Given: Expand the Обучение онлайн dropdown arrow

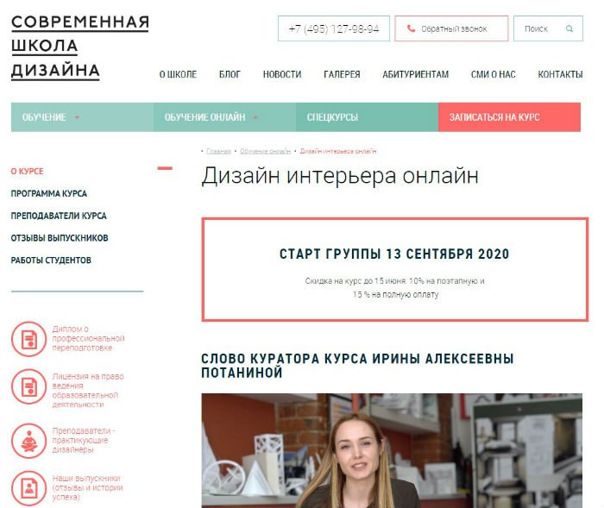Looking at the screenshot, I should [255, 117].
